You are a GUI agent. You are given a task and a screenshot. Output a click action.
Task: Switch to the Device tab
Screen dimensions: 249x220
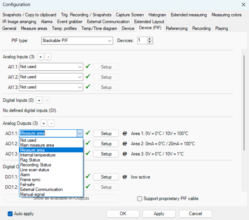pos(128,28)
